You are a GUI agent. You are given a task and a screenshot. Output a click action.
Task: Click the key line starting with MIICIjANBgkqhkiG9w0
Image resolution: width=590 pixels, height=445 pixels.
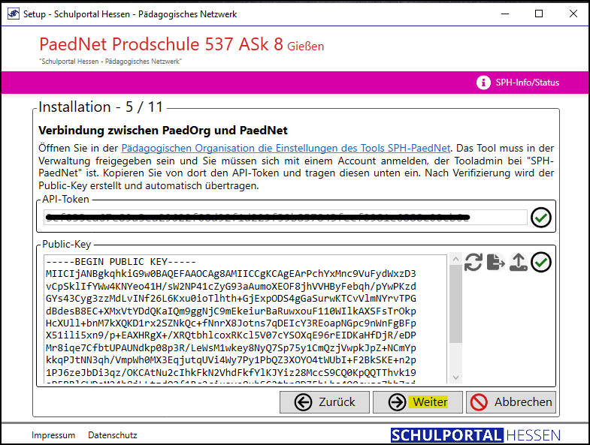pyautogui.click(x=231, y=274)
